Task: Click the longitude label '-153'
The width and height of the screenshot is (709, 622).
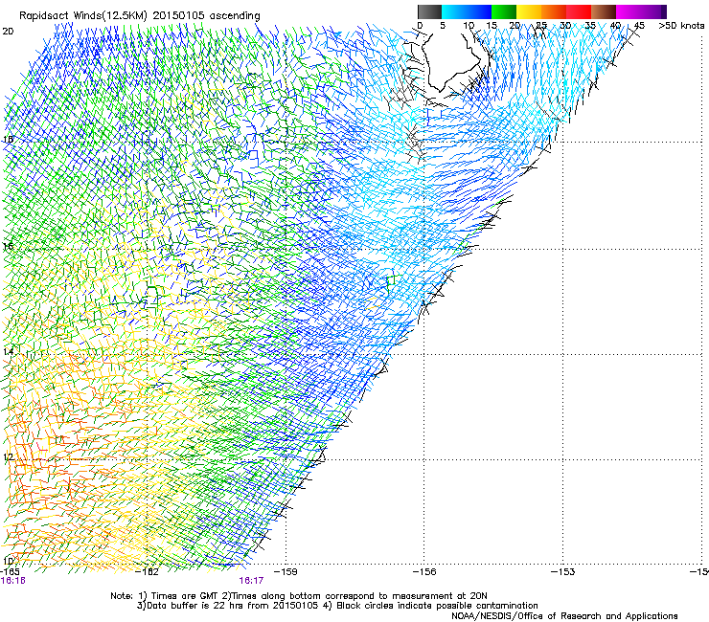Action: (x=563, y=571)
